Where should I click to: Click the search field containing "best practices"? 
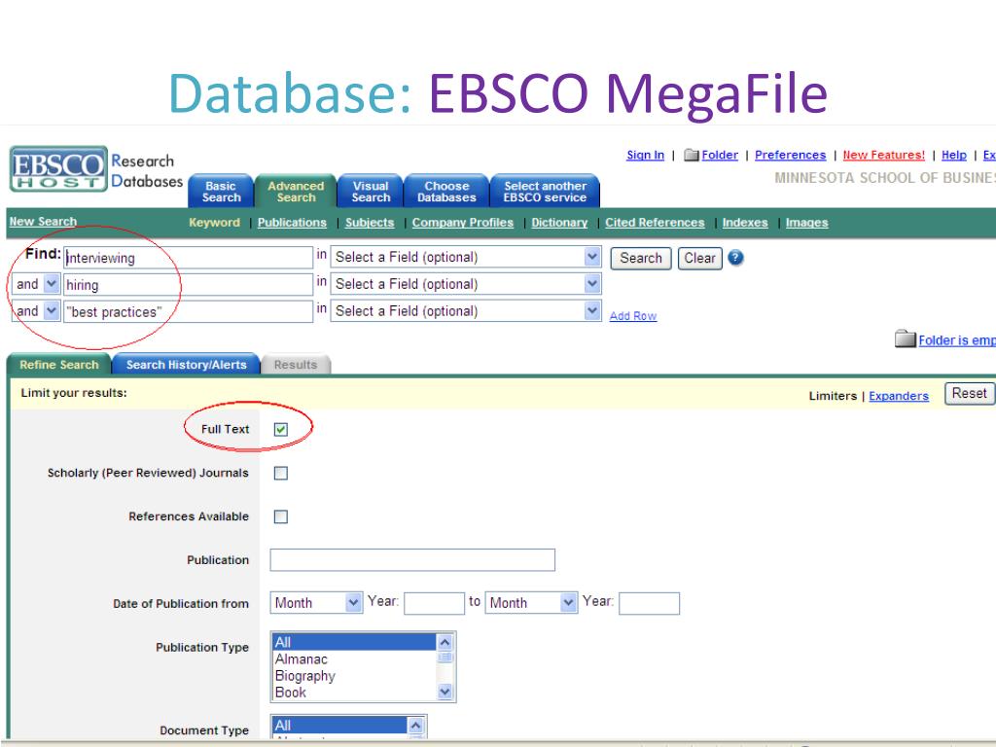point(188,312)
